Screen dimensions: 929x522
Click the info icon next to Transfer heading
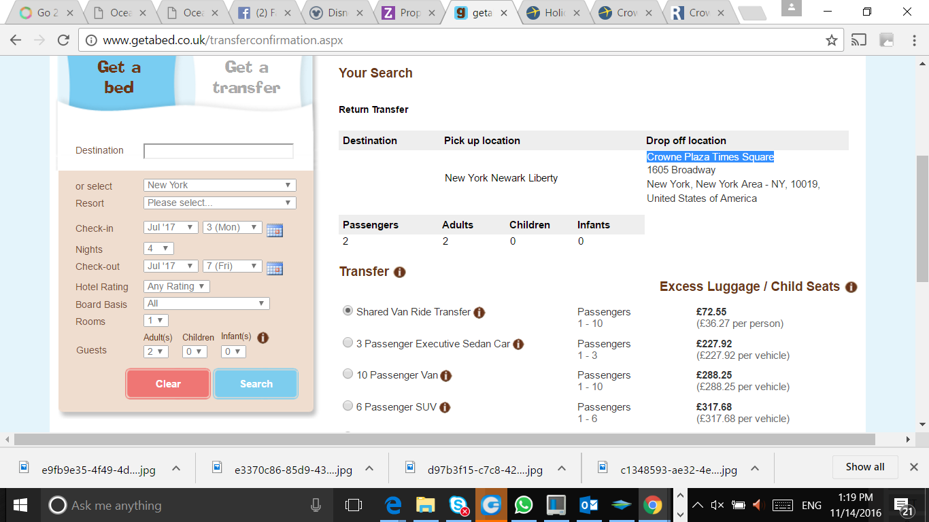[400, 272]
